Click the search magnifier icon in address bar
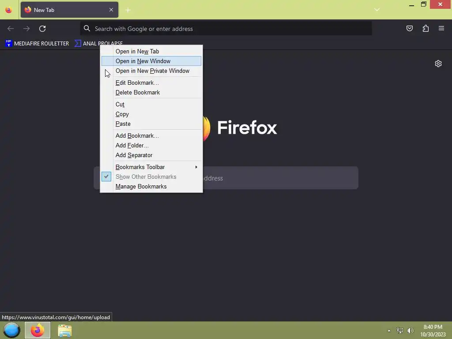The image size is (452, 339). point(87,28)
